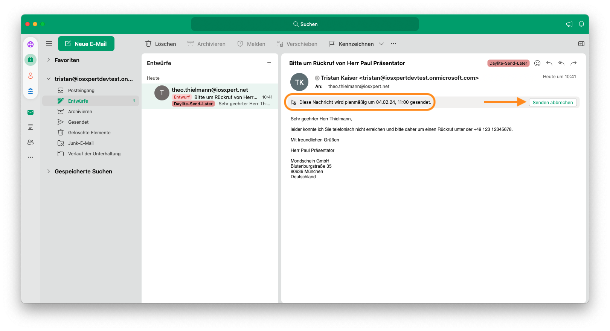Viewport: 610px width, 331px height.
Task: Toggle the reading pane layout icon
Action: (581, 44)
